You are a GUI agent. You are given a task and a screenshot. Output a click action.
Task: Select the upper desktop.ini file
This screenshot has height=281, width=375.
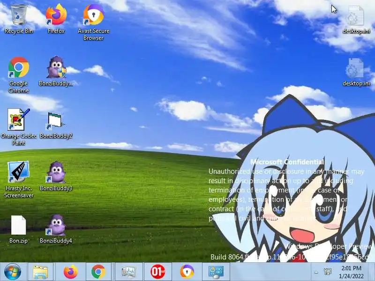[356, 20]
